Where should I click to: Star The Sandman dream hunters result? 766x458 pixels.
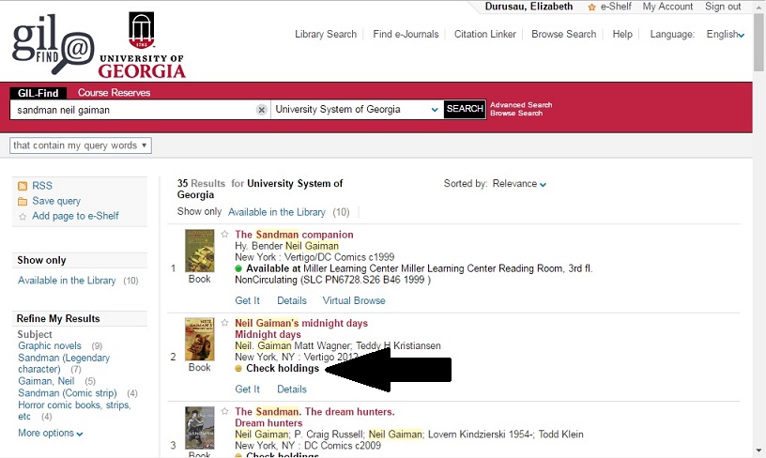click(225, 412)
